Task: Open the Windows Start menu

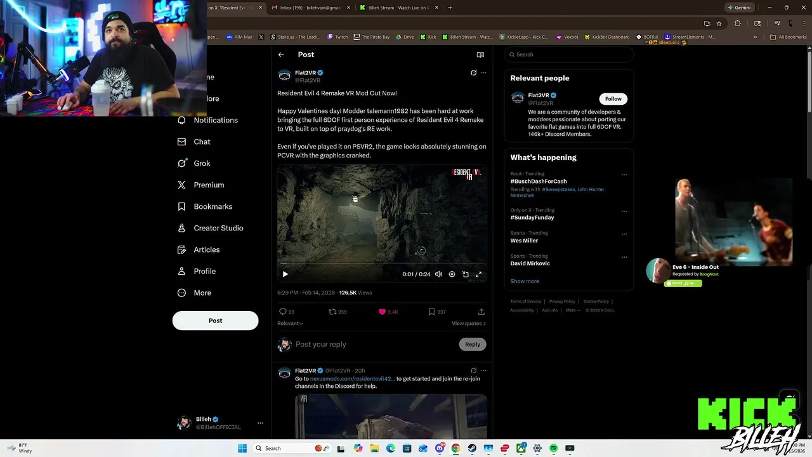Action: [242, 448]
